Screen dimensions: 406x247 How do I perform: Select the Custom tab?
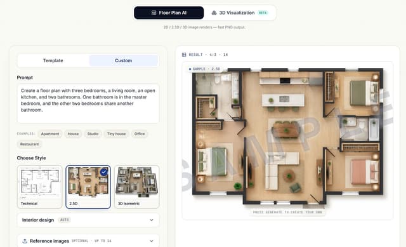click(123, 60)
